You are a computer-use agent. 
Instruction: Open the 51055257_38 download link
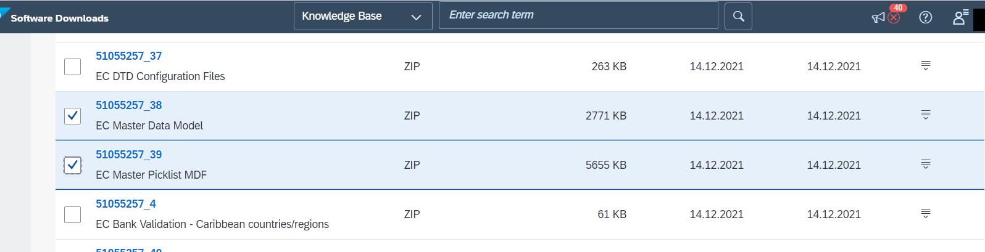tap(128, 105)
